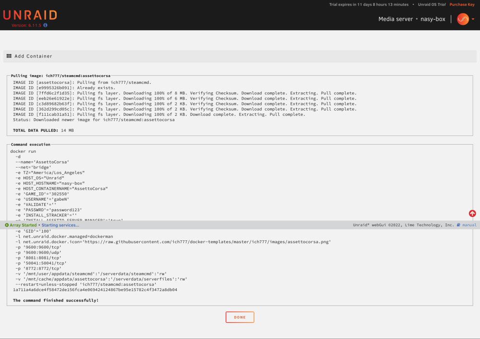Click the 'Pulling image' section legend

(x=60, y=76)
